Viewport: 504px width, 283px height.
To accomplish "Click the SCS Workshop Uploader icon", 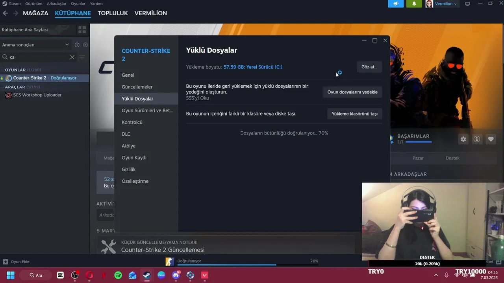I will click(8, 95).
